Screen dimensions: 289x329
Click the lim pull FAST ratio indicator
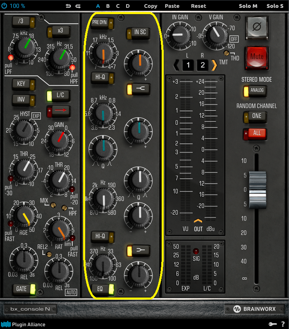point(72,238)
